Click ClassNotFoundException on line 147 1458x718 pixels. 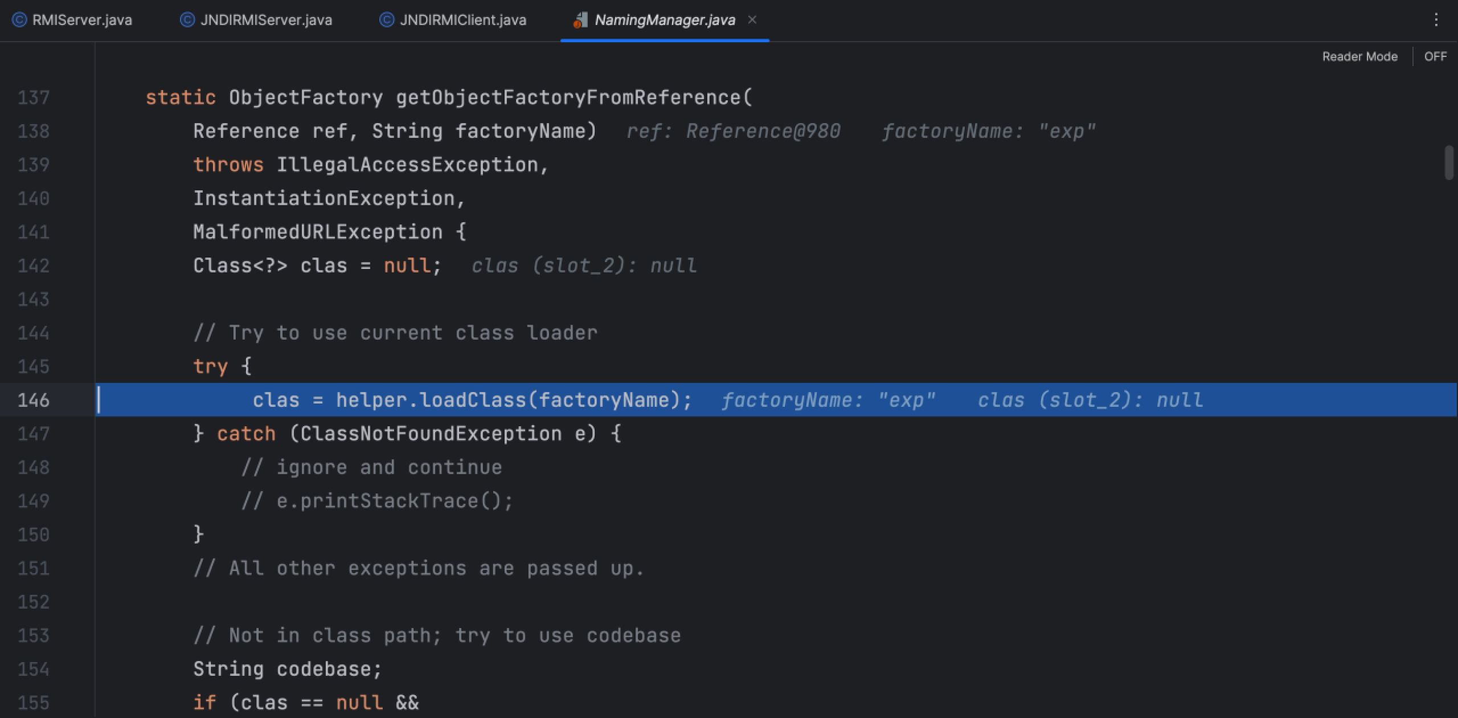[431, 434]
